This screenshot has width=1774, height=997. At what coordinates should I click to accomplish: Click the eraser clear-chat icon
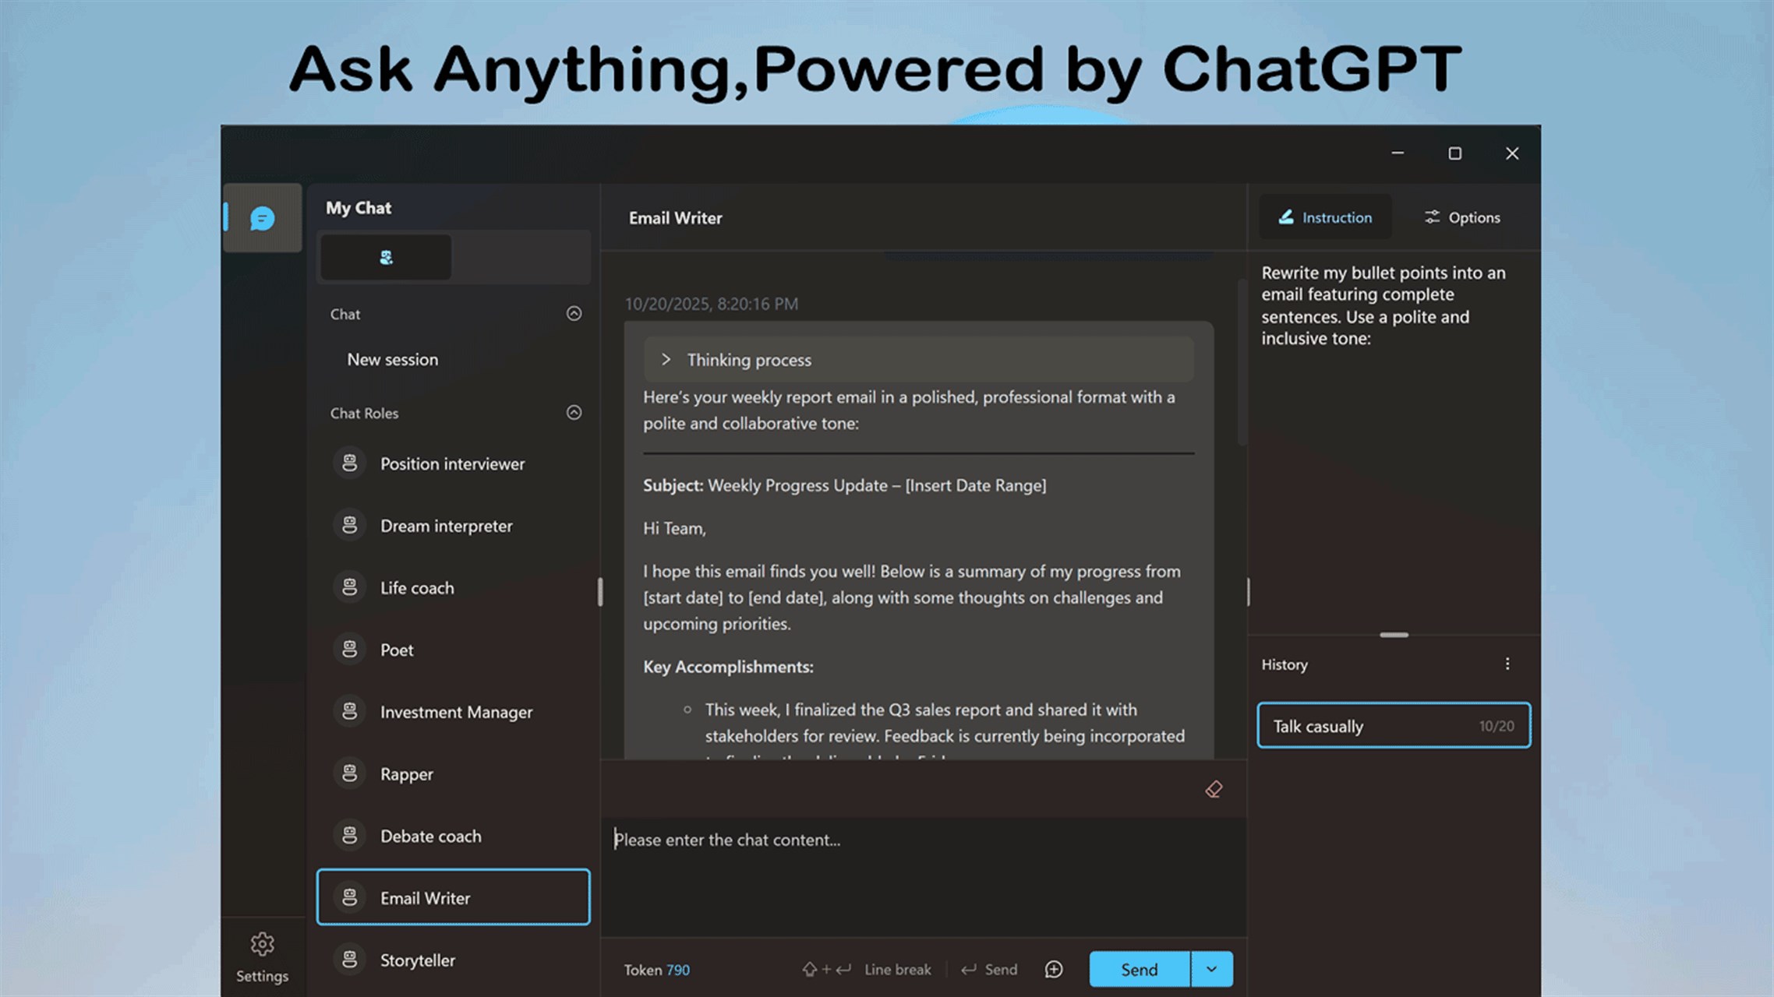point(1214,789)
